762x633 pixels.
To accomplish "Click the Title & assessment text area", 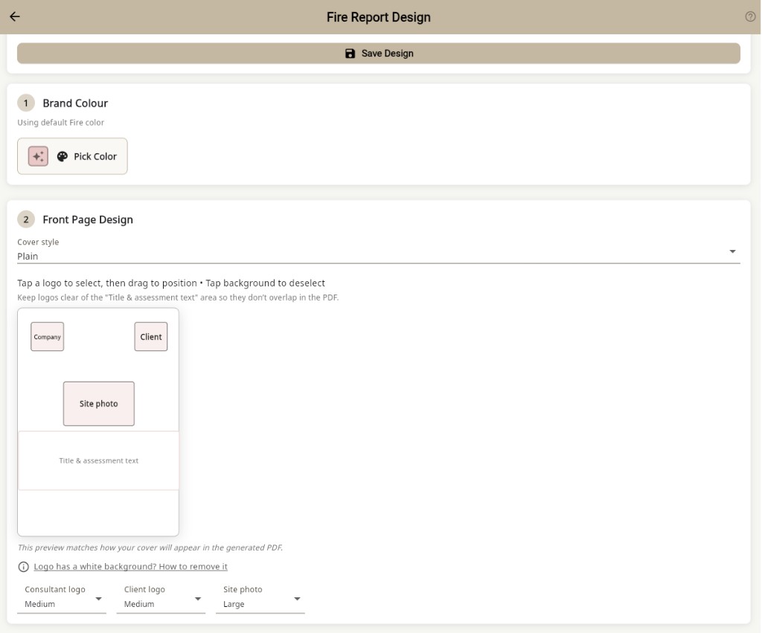I will click(x=99, y=460).
